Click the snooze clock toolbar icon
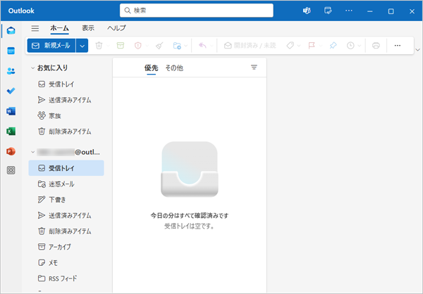Screen dimensions: 423x294 click(350, 46)
